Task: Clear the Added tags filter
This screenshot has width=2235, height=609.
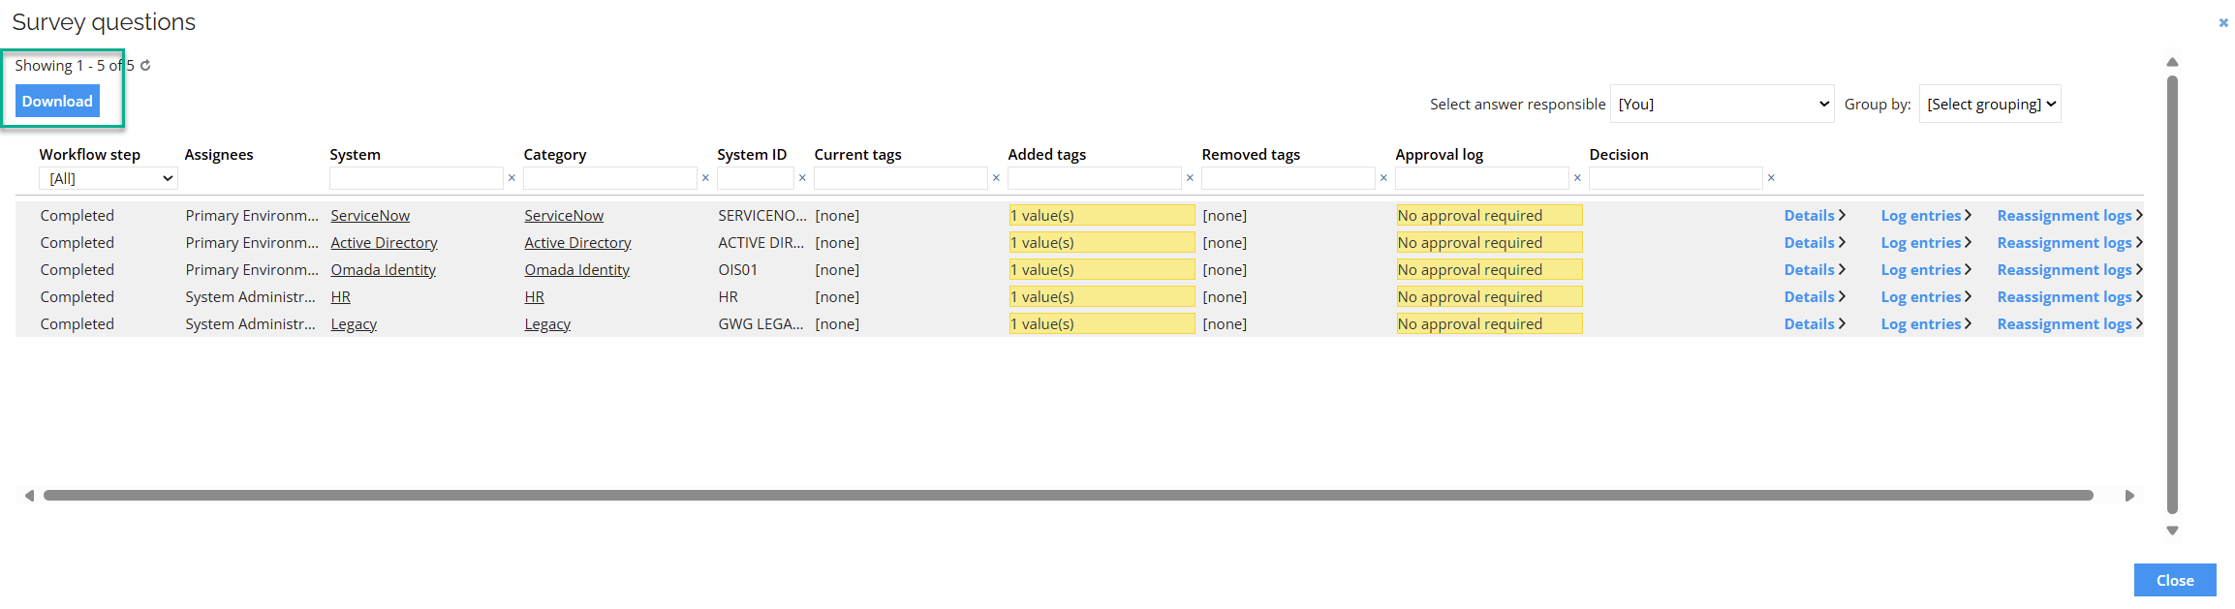Action: point(1190,178)
